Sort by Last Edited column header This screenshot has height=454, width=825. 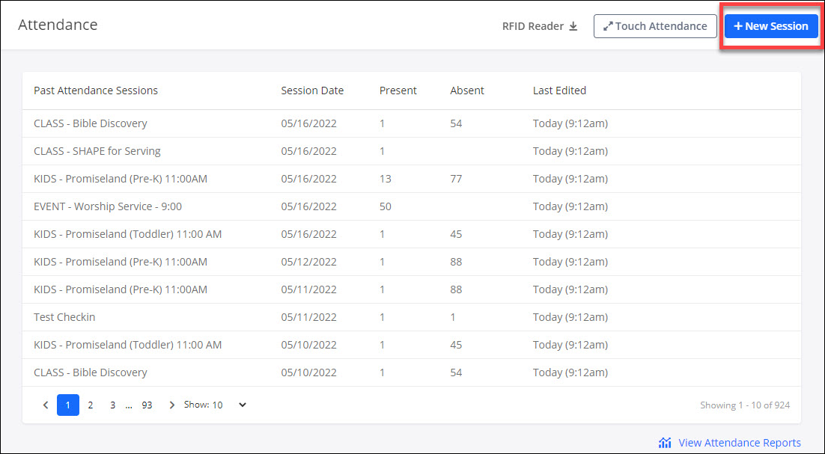coord(559,91)
